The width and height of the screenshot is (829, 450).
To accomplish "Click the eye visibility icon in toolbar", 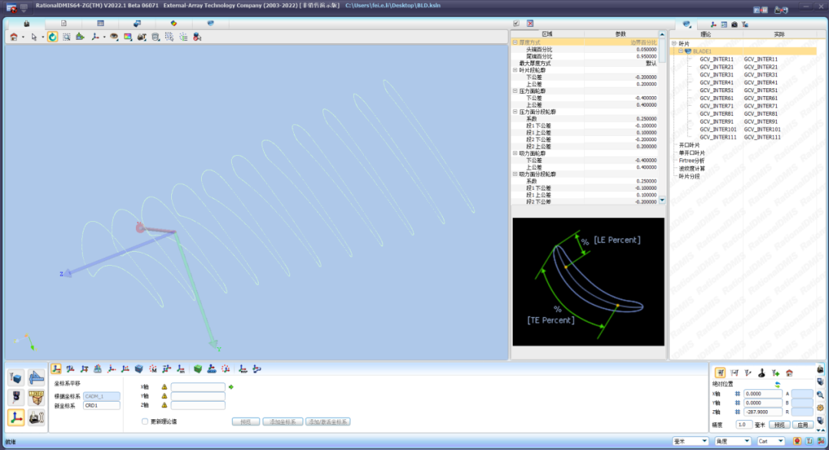I will coord(114,36).
